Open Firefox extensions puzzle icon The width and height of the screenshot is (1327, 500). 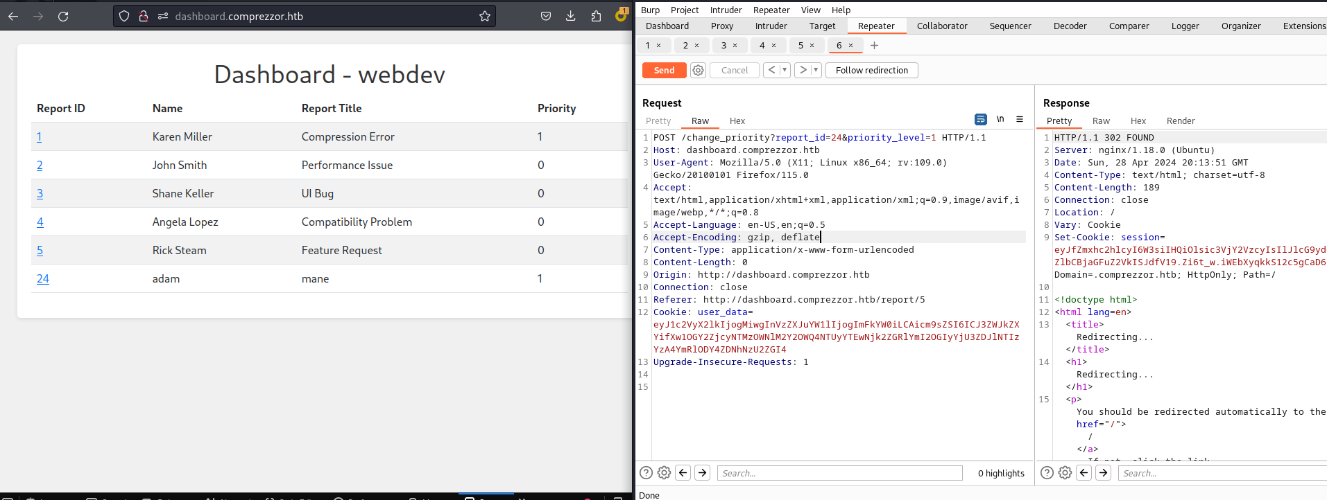tap(596, 16)
